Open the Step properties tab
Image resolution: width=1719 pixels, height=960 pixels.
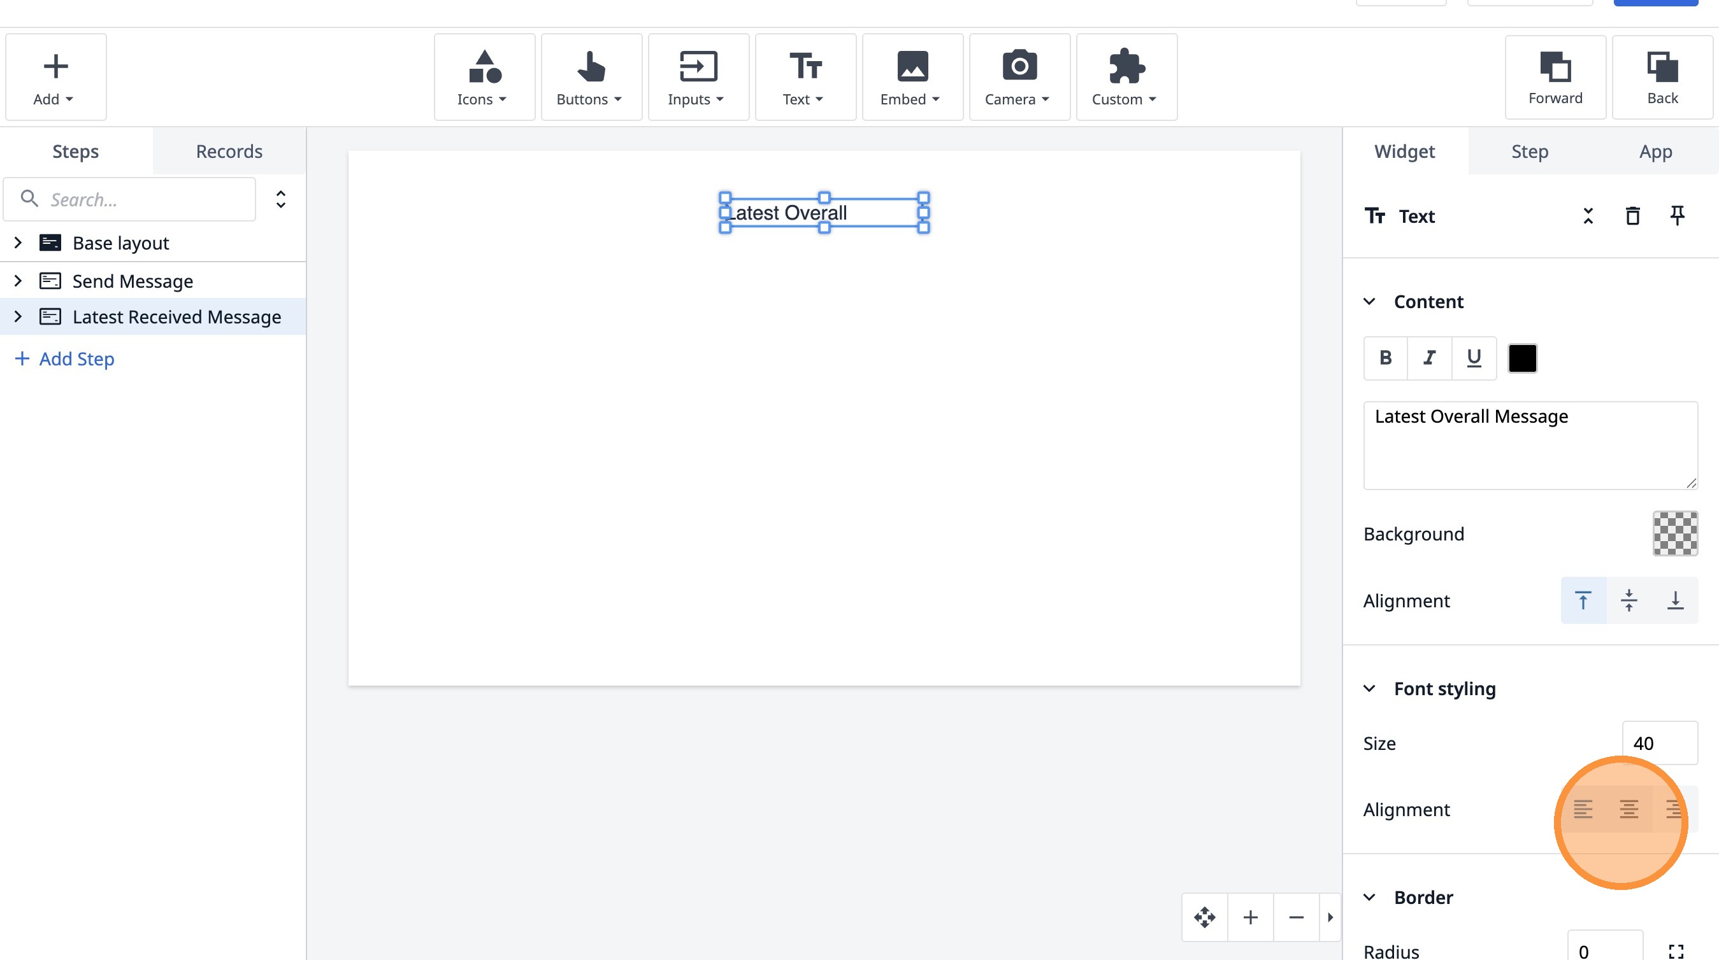(x=1530, y=152)
